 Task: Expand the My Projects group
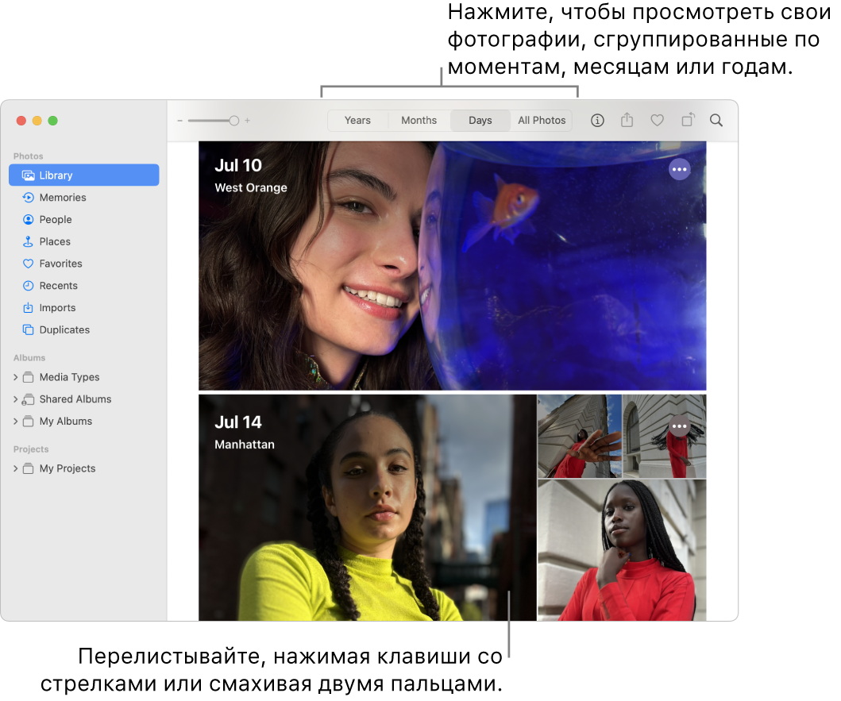pyautogui.click(x=16, y=468)
